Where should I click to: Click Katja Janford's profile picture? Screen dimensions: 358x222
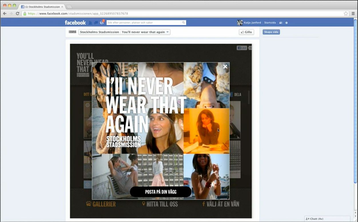pyautogui.click(x=240, y=23)
